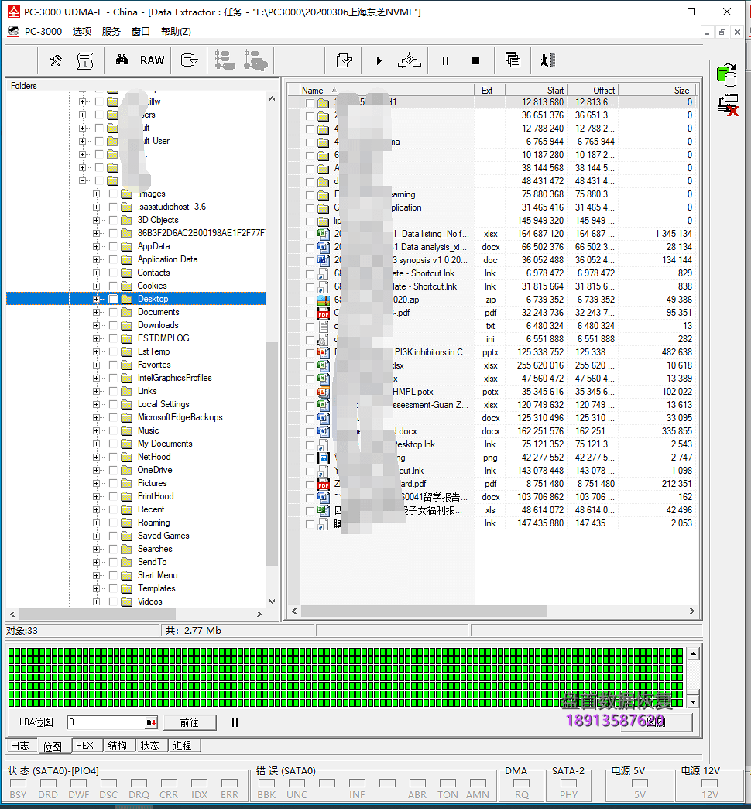
Task: Expand the 3D Objects folder node
Action: 96,221
